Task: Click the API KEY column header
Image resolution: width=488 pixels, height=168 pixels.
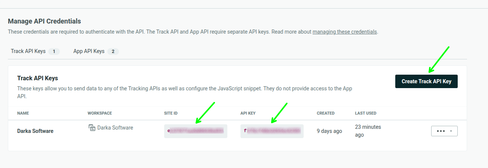Action: (248, 113)
